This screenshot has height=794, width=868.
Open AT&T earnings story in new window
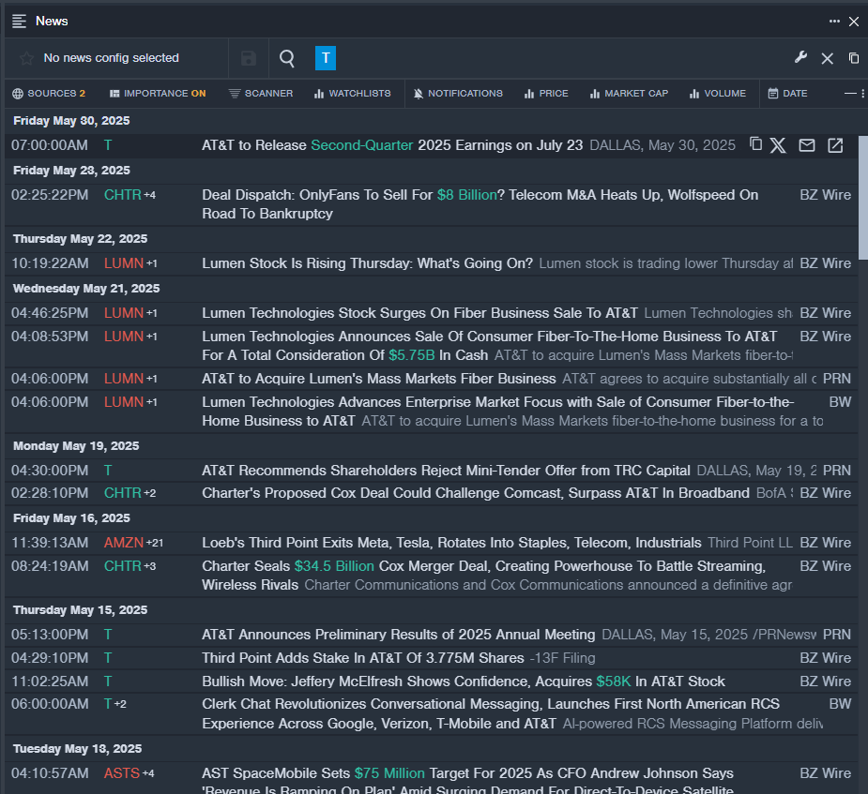click(835, 145)
